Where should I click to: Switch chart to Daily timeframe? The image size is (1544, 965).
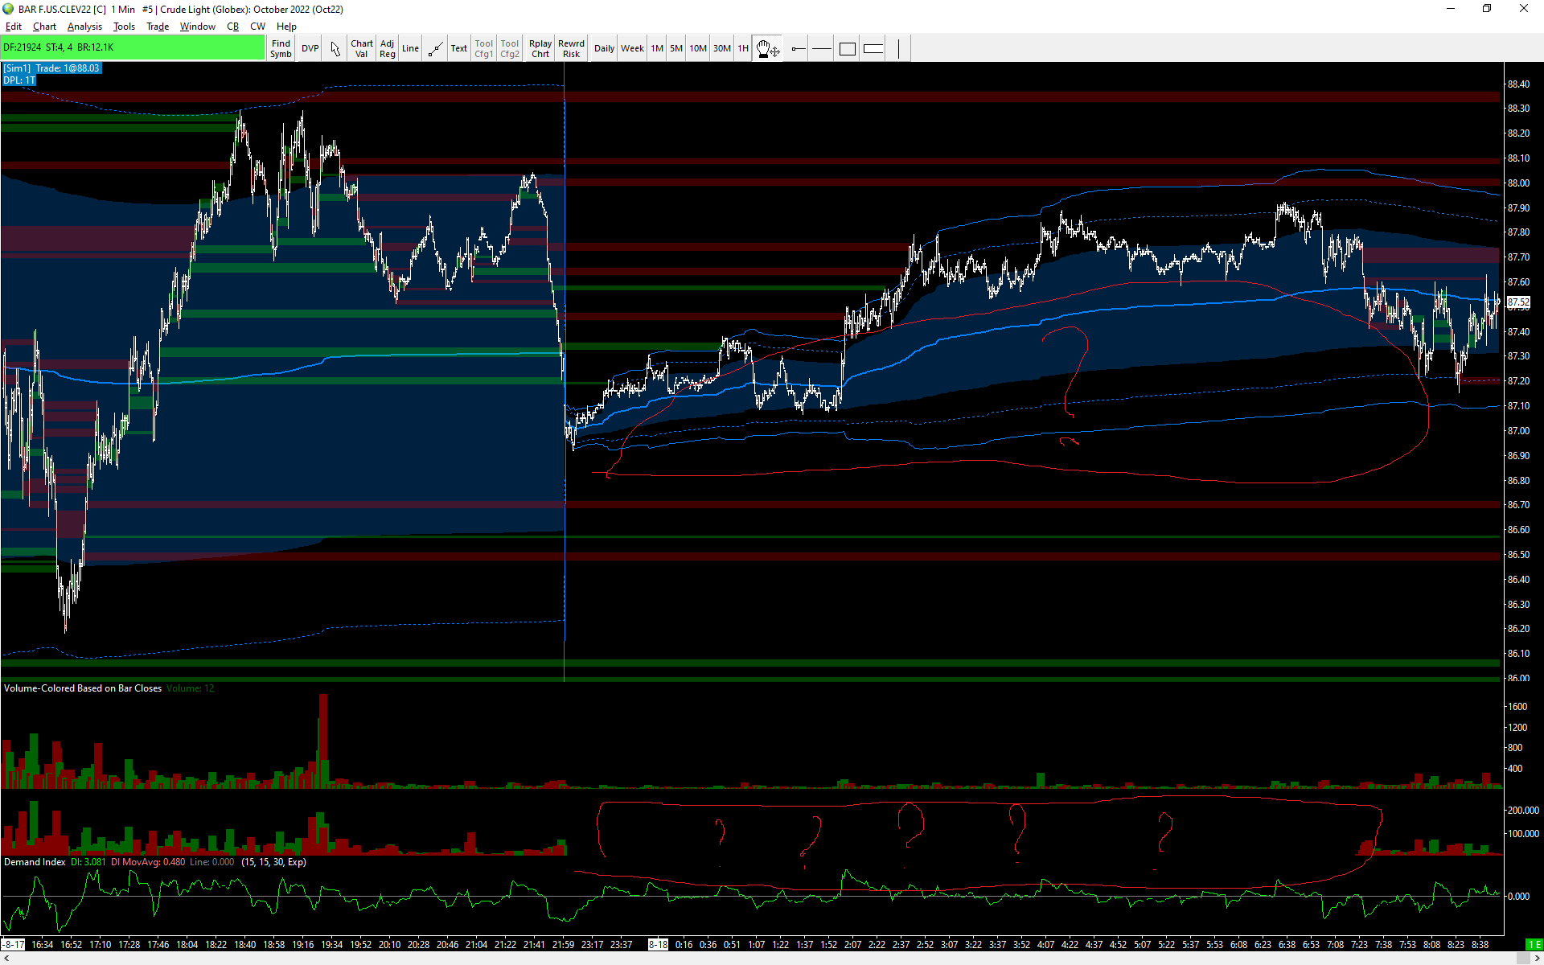click(604, 49)
